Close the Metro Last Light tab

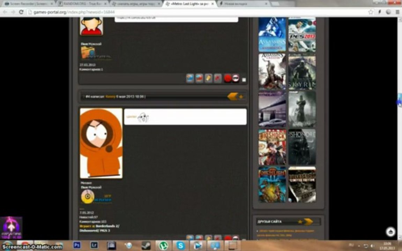(x=213, y=4)
